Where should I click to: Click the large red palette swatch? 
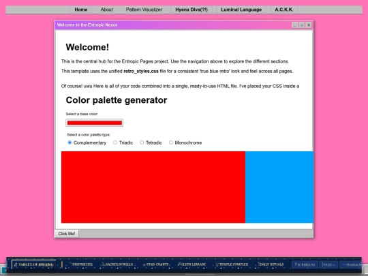[153, 187]
